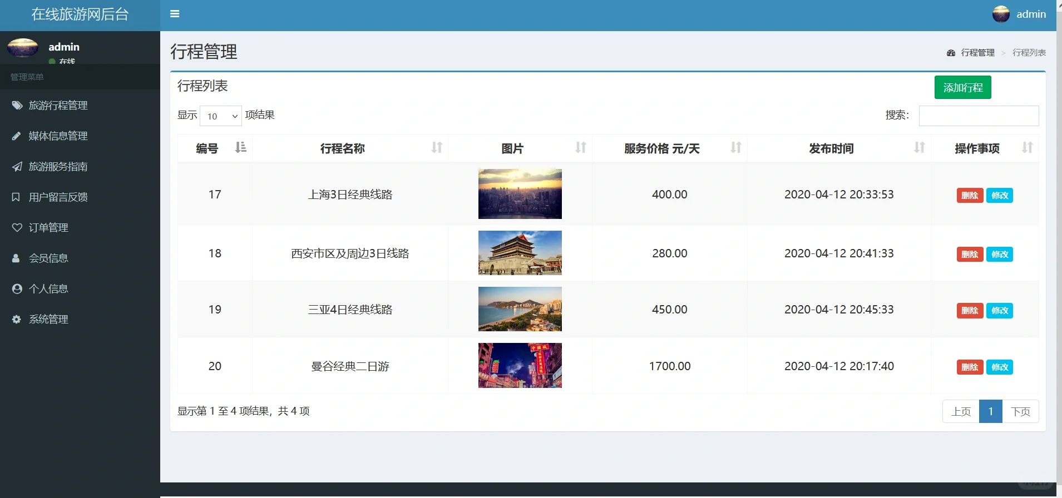Edit the 曼谷经典二日游 itinerary
The image size is (1062, 498).
point(1000,367)
